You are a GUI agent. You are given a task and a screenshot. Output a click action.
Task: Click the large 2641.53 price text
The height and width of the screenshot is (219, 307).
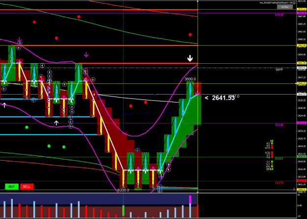point(223,97)
